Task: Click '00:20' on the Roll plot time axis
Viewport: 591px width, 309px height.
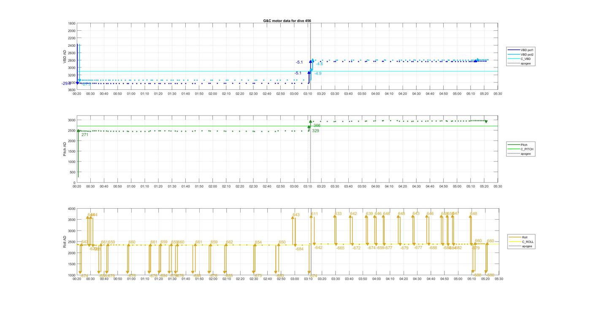Action: point(77,279)
